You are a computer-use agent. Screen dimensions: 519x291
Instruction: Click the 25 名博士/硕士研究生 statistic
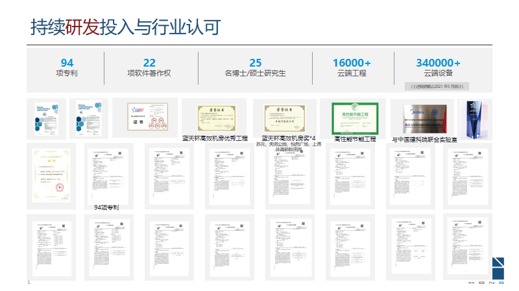[x=255, y=68]
